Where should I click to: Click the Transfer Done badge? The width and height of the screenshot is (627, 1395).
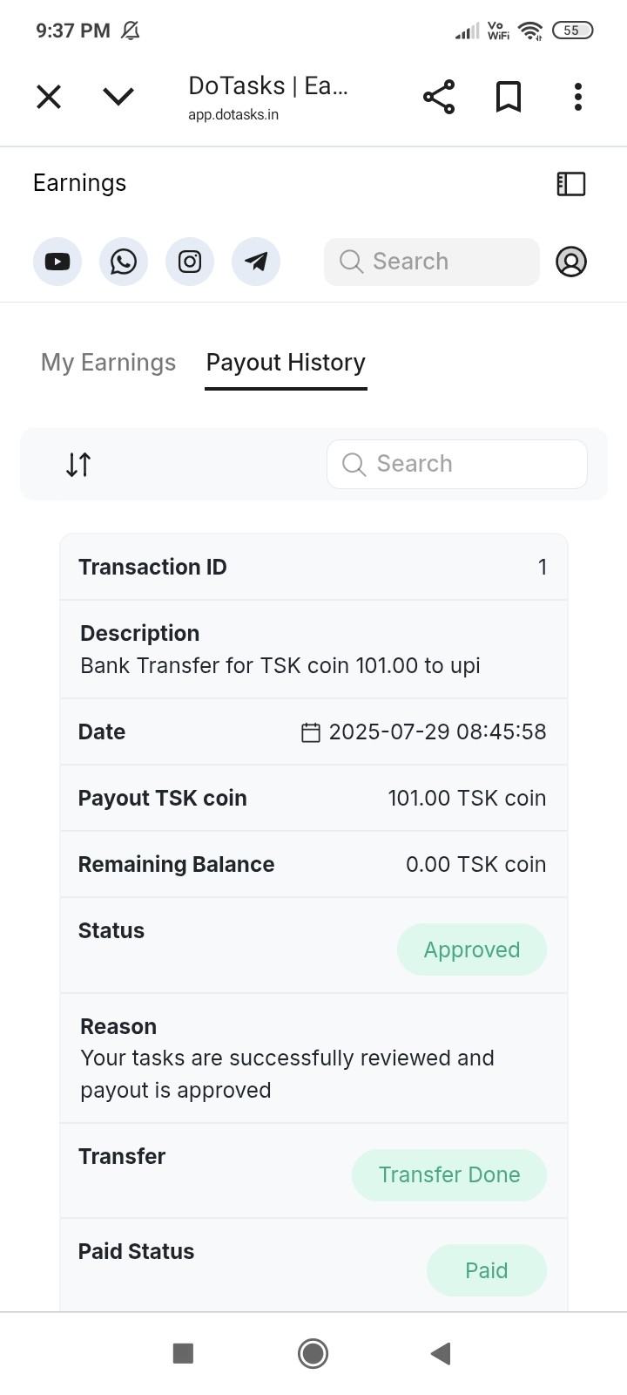click(449, 1174)
